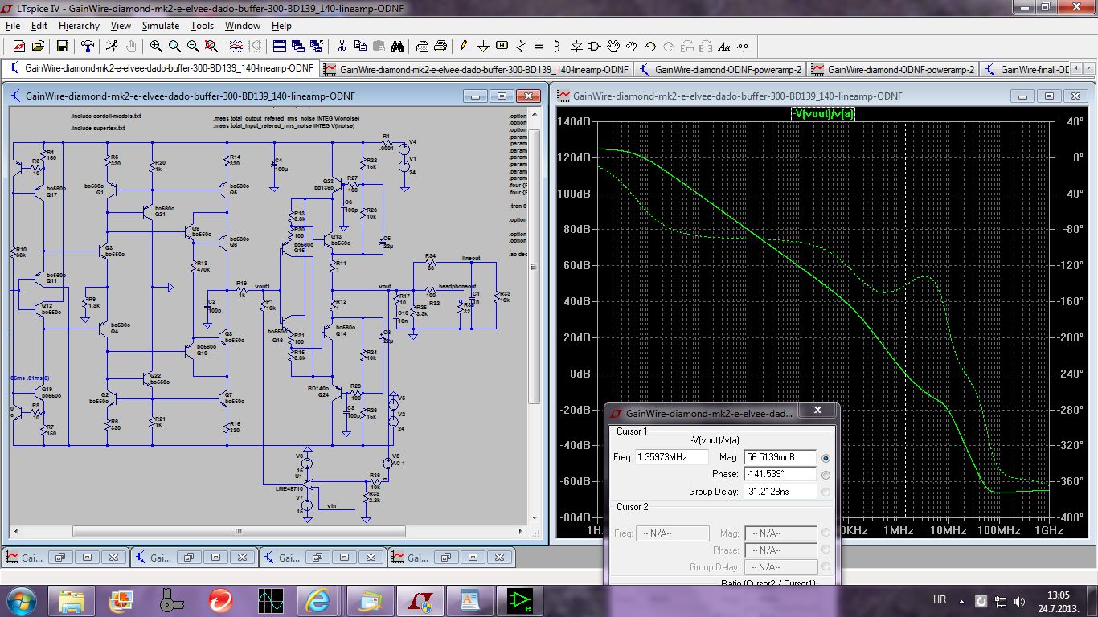Click the Cursor 1 Group Delay value field
This screenshot has width=1098, height=617.
780,491
